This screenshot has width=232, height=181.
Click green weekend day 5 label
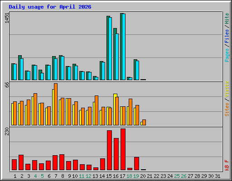(42, 176)
